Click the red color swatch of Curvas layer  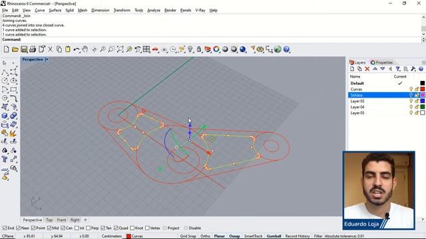click(x=423, y=89)
